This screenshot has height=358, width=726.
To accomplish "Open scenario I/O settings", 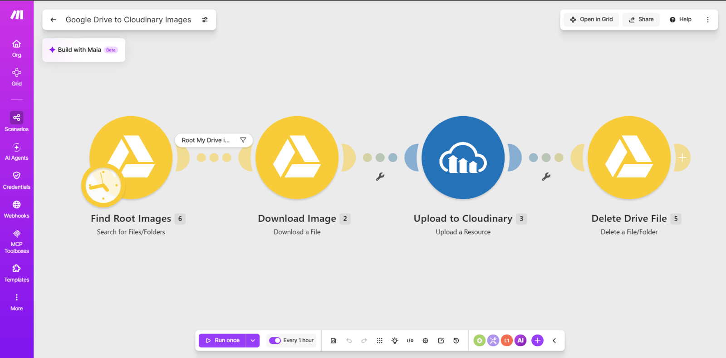I will pos(410,340).
